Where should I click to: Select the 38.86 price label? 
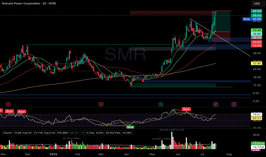click(x=257, y=34)
